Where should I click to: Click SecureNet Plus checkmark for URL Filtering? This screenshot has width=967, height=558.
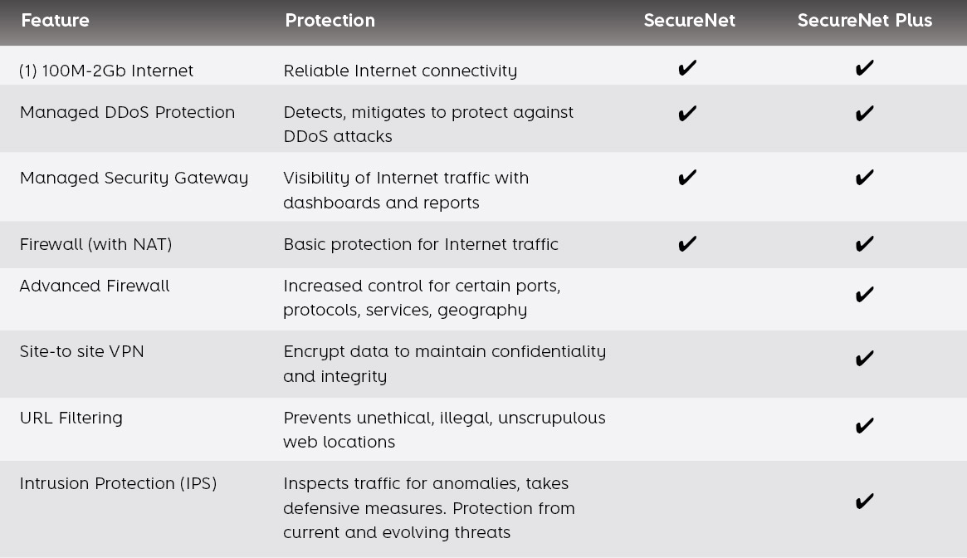click(864, 426)
